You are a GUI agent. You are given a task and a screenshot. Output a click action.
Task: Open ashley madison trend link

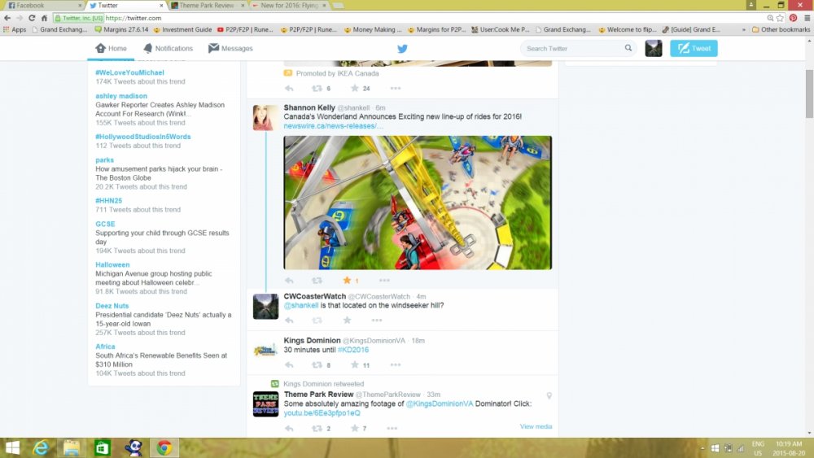[x=121, y=96]
